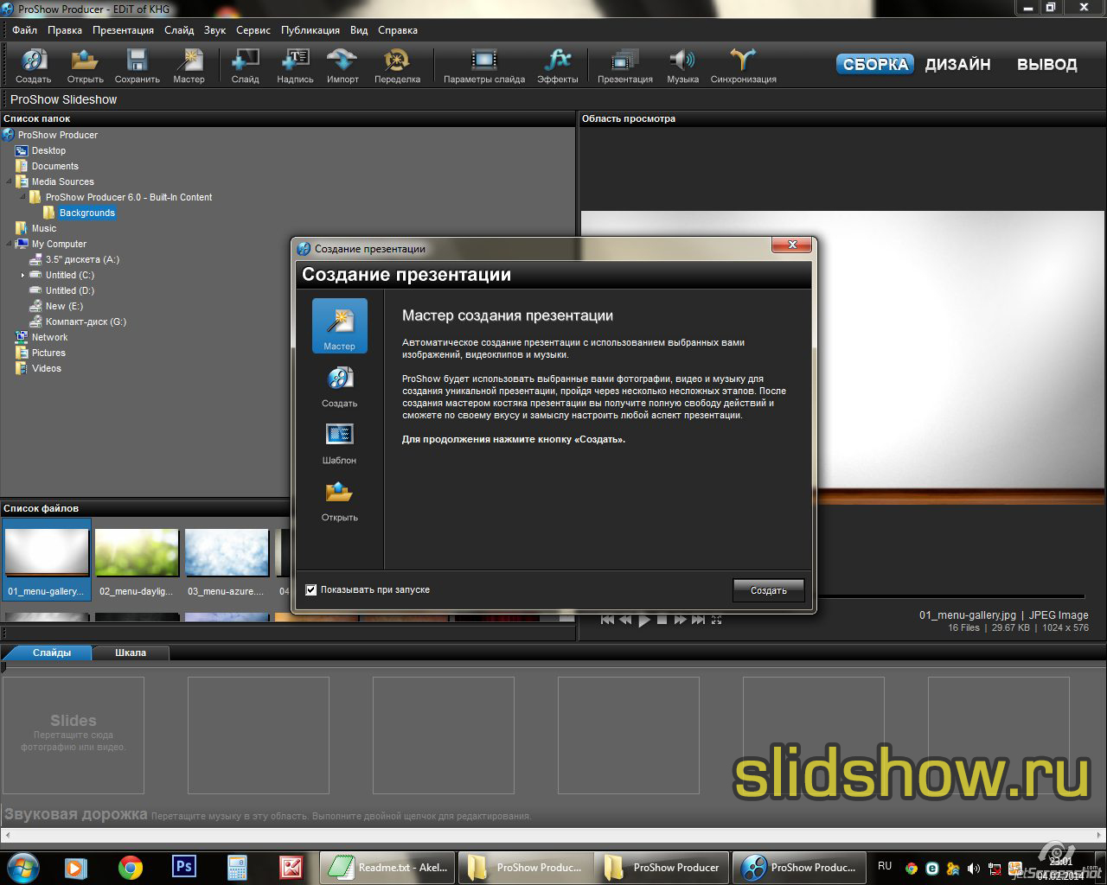Image resolution: width=1107 pixels, height=885 pixels.
Task: Click the Надпись caption icon
Action: [295, 67]
